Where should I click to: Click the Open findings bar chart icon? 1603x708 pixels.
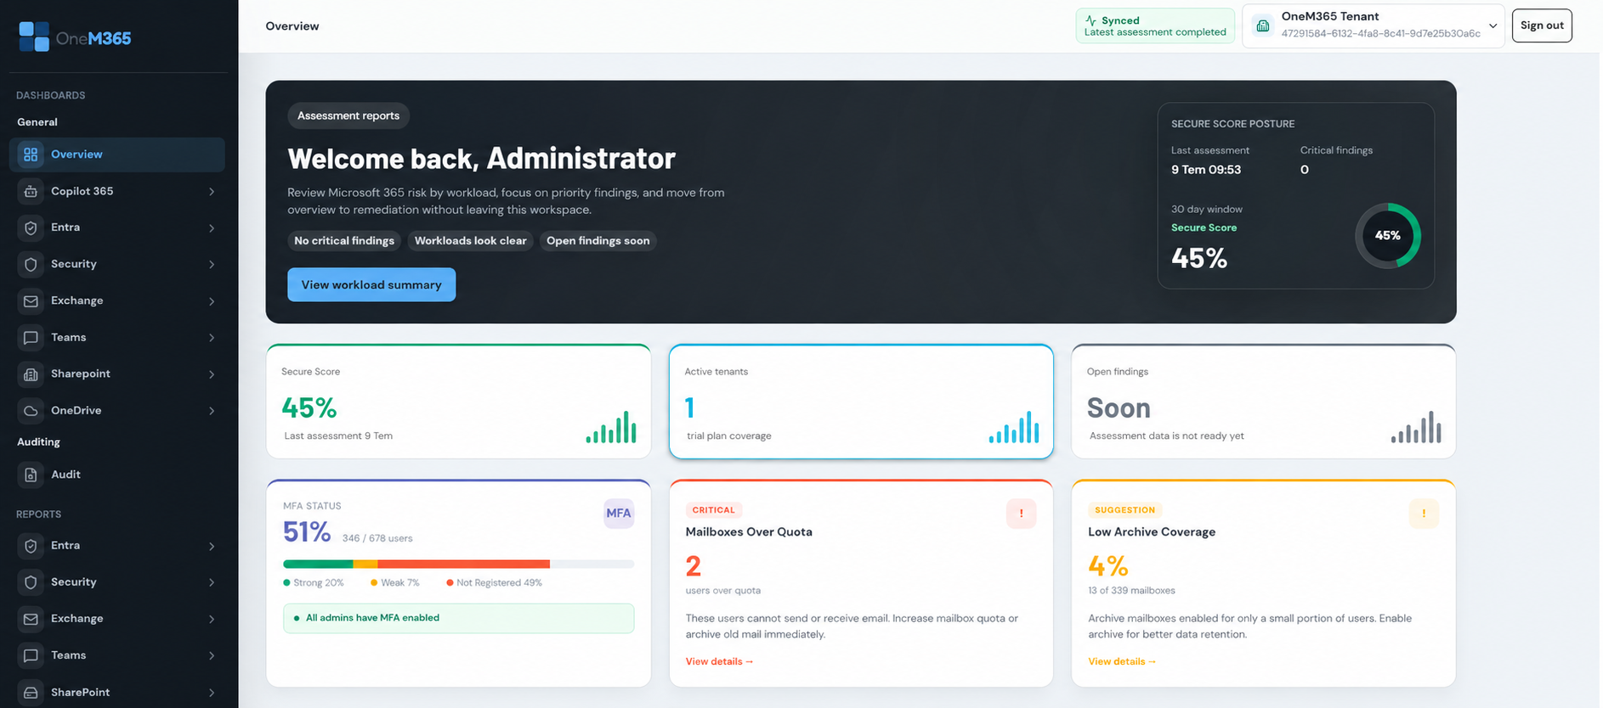pyautogui.click(x=1416, y=426)
